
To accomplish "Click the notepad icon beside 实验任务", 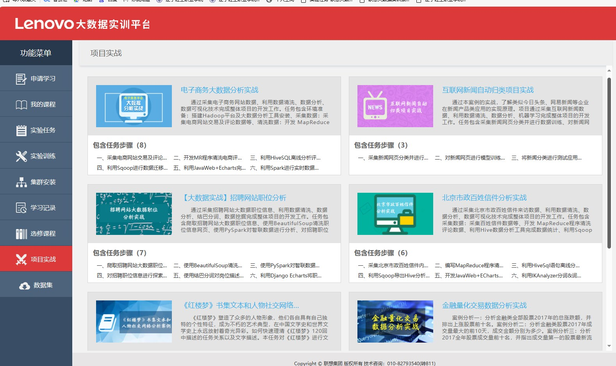I will tap(21, 130).
